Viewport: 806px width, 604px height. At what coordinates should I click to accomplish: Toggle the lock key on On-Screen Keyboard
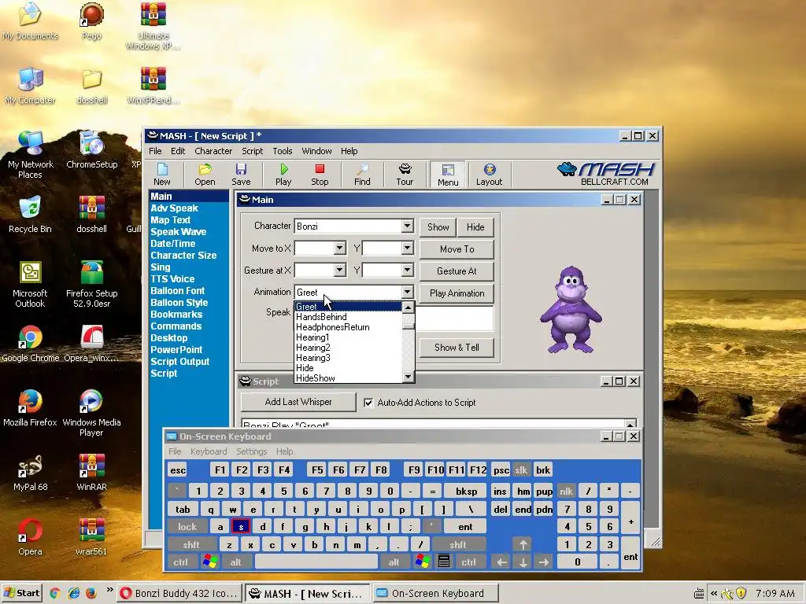pyautogui.click(x=187, y=526)
